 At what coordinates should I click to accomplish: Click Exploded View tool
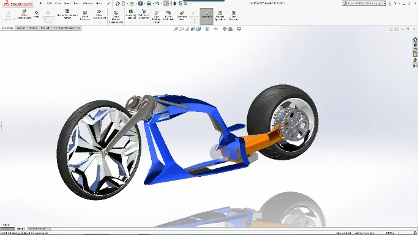pyautogui.click(x=182, y=16)
